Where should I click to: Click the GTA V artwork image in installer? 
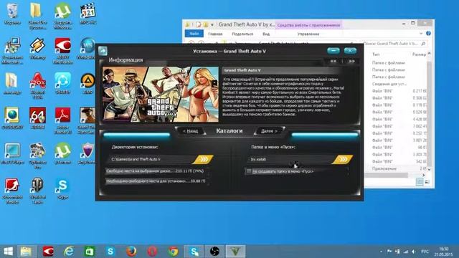[161, 94]
